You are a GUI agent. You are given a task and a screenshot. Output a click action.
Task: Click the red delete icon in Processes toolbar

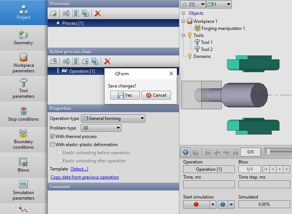click(x=98, y=14)
